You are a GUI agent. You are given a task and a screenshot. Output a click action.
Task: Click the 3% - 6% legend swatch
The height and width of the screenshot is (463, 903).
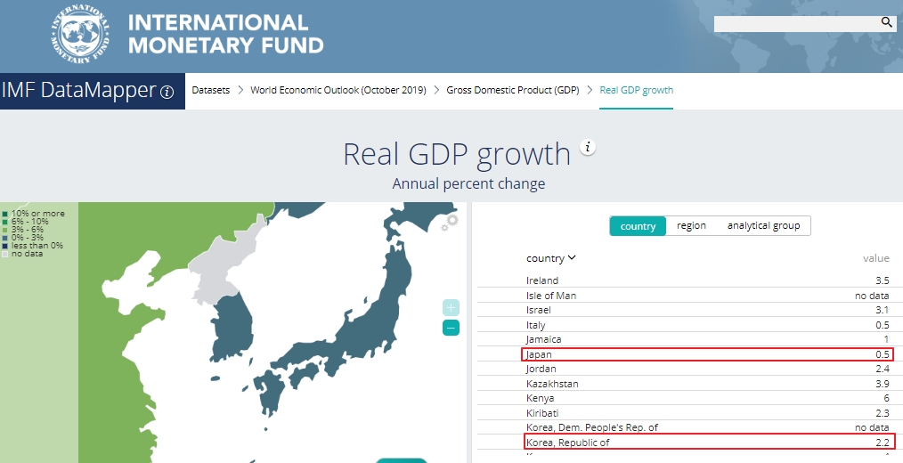point(5,229)
